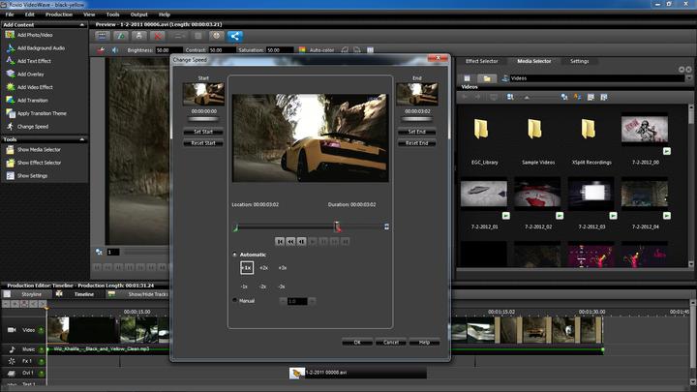Click the filmstrip button in preview toolbar
This screenshot has height=392, width=697.
[102, 36]
